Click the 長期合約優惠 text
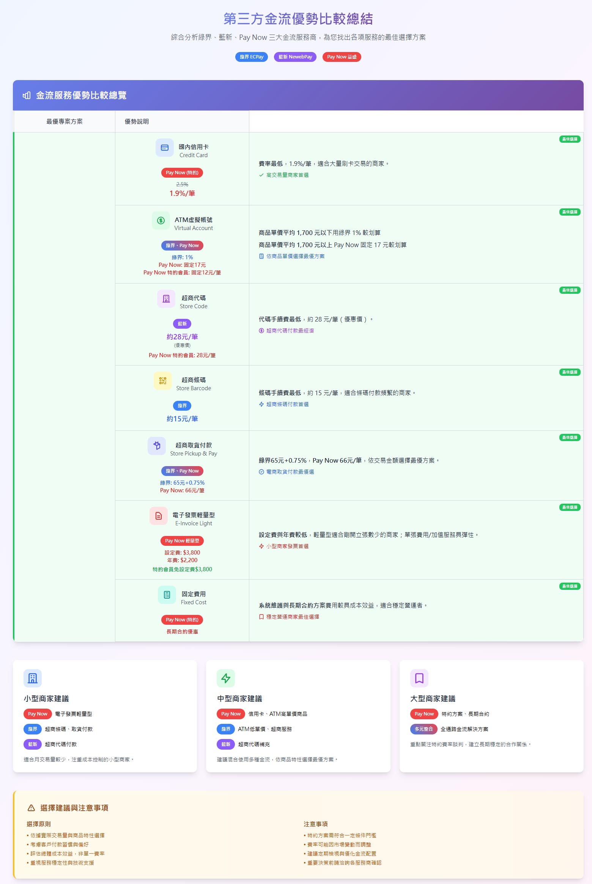592x884 pixels. [x=182, y=632]
